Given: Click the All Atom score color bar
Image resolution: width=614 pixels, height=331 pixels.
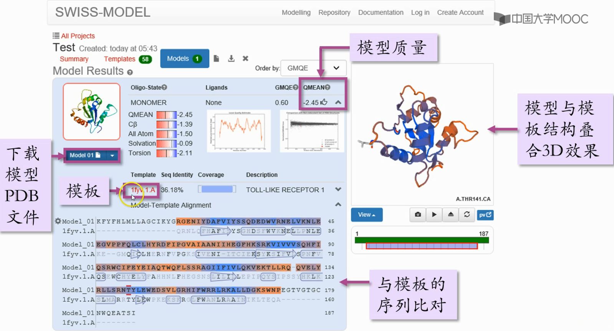Looking at the screenshot, I should click(166, 134).
